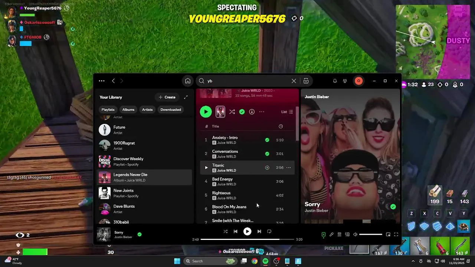The height and width of the screenshot is (267, 475).
Task: Expand the Create menu in library
Action: (167, 97)
